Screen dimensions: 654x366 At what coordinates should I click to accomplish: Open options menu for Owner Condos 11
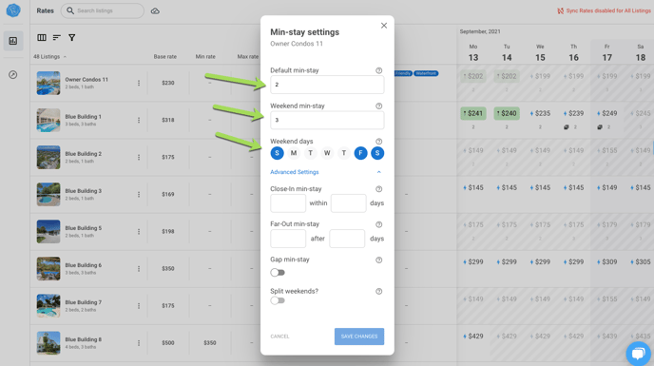click(139, 83)
